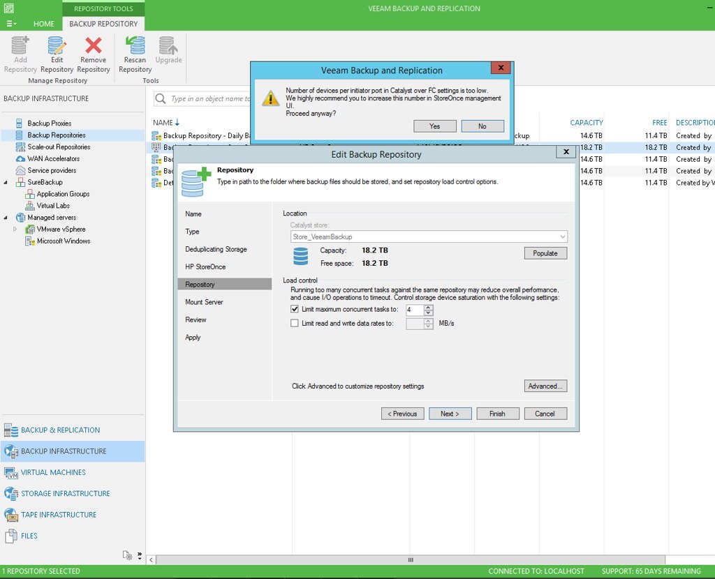Select the Microsoft Windows tree icon
This screenshot has height=579, width=715.
click(x=29, y=241)
